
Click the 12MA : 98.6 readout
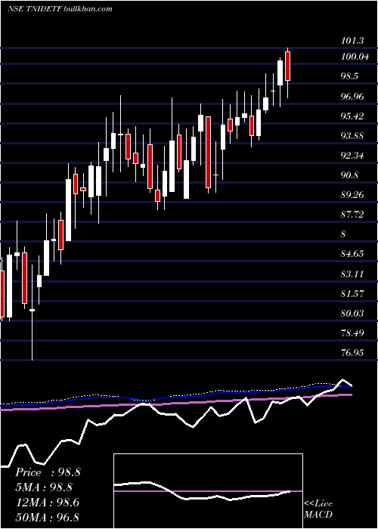[47, 502]
